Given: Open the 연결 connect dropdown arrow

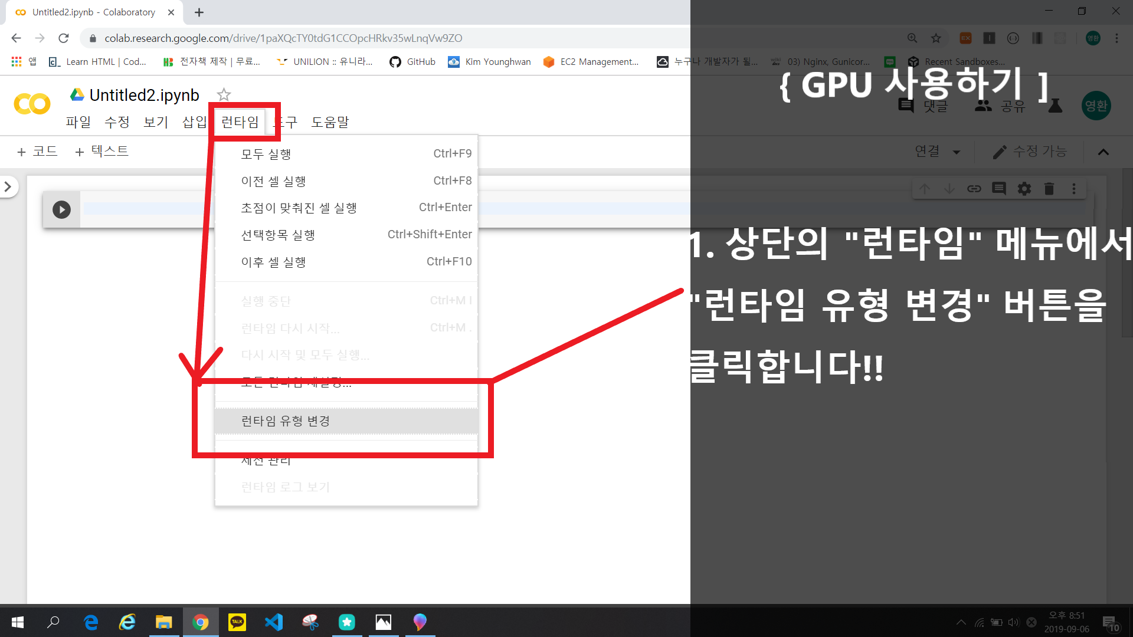Looking at the screenshot, I should (956, 152).
